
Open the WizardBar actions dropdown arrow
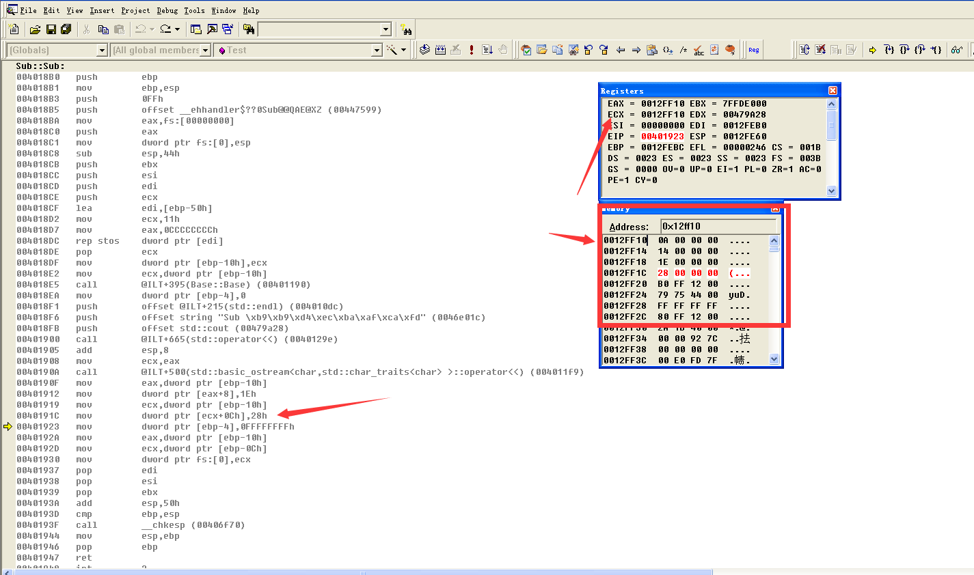click(403, 50)
